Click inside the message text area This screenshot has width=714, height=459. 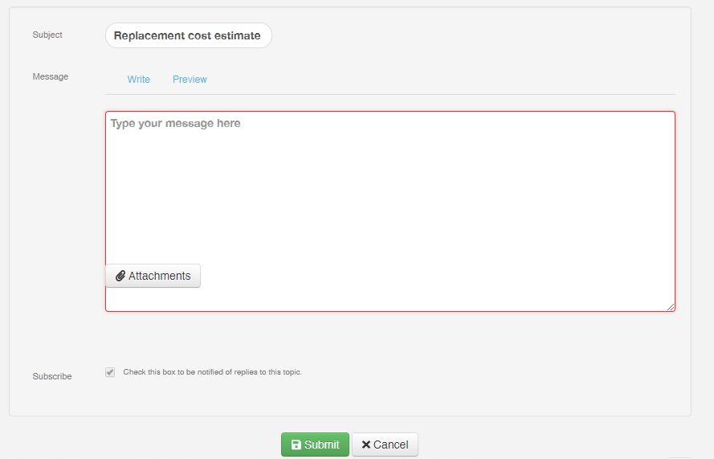390,193
